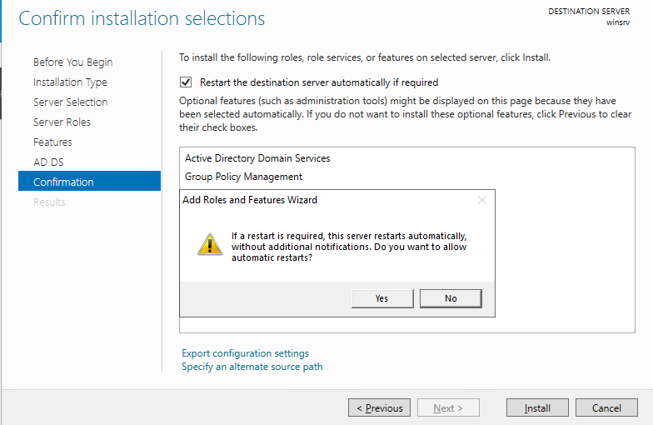This screenshot has width=653, height=425.
Task: Go back with the Previous button
Action: [379, 408]
